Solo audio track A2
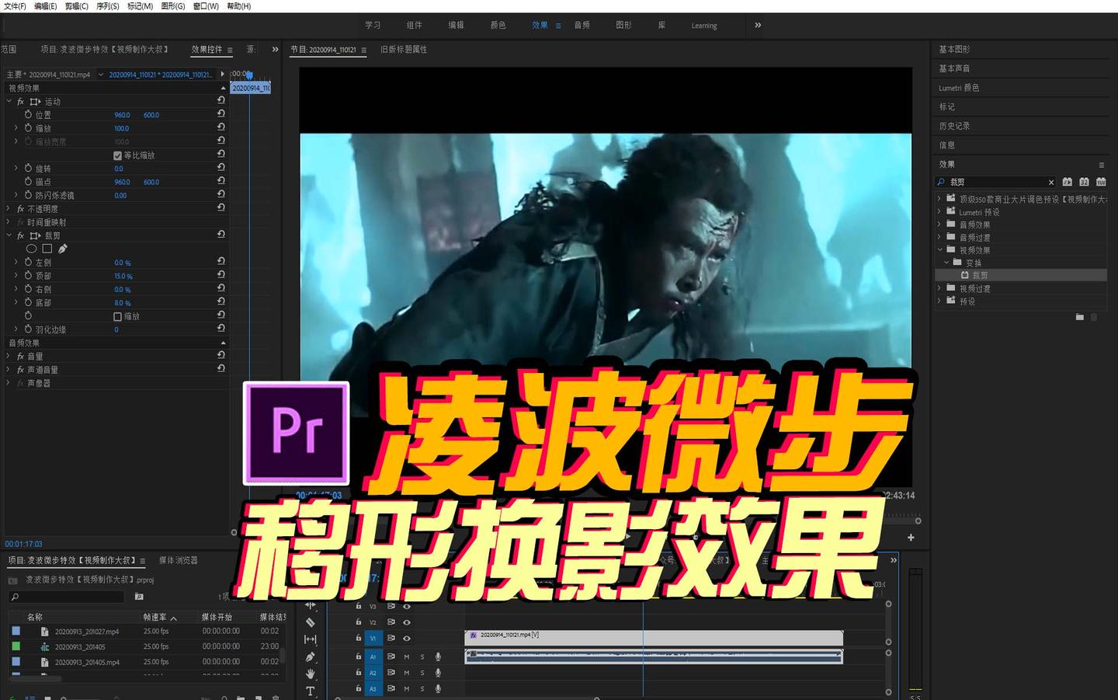Screen dimensions: 1118x700 pos(422,673)
